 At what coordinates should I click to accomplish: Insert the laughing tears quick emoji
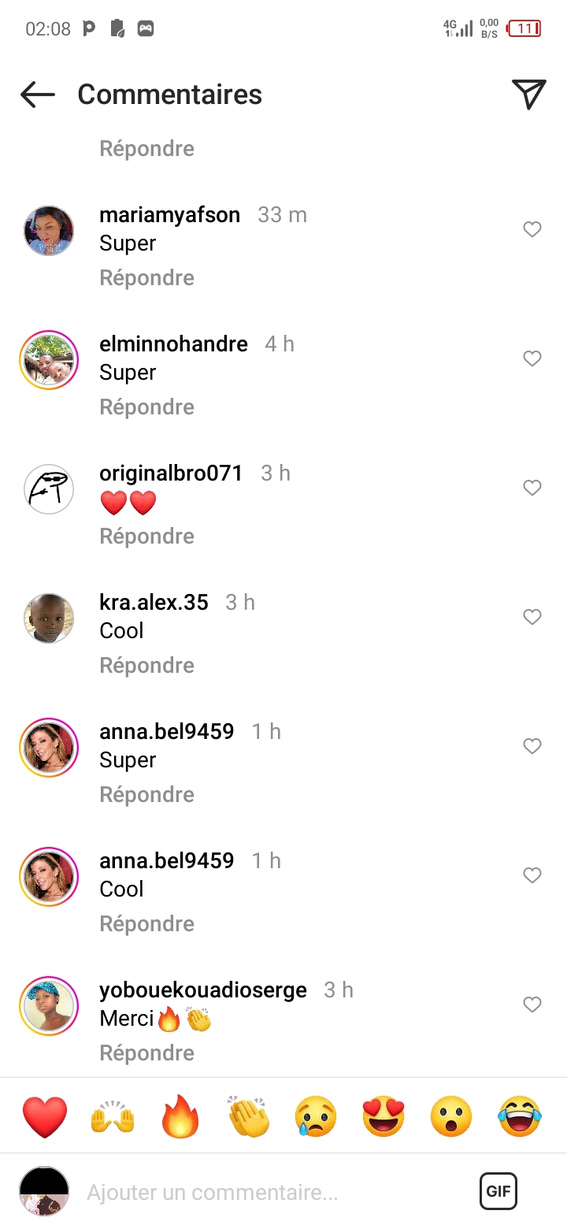pyautogui.click(x=520, y=1116)
